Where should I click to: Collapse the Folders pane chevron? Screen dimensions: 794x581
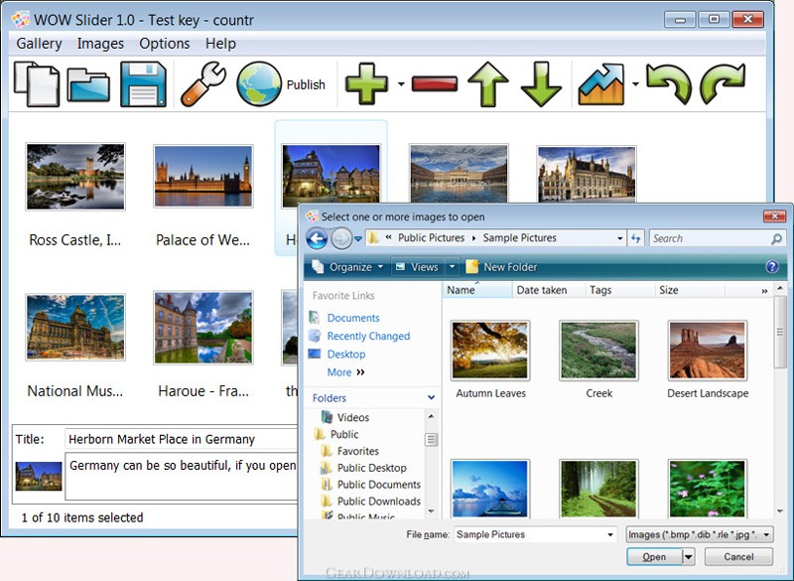(431, 398)
